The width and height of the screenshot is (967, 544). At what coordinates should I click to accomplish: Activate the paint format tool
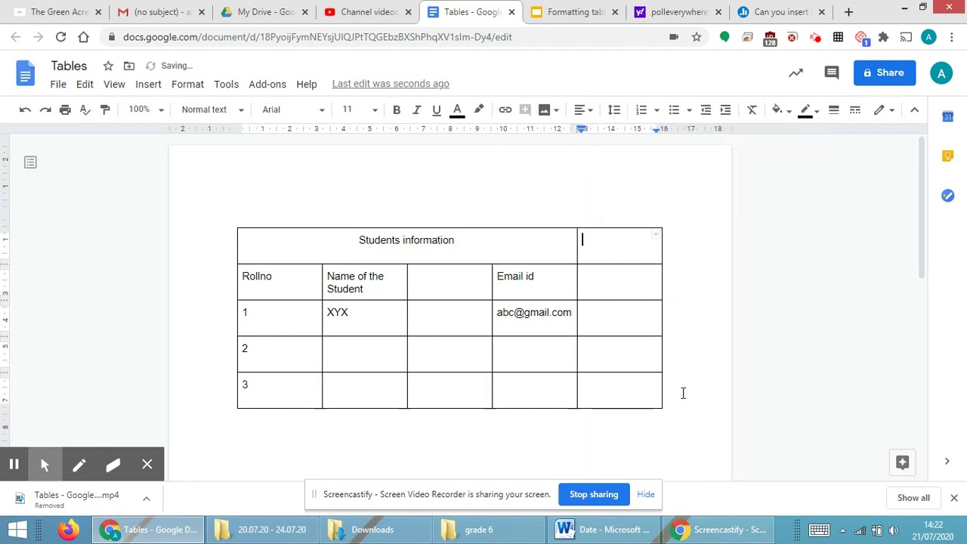click(105, 110)
